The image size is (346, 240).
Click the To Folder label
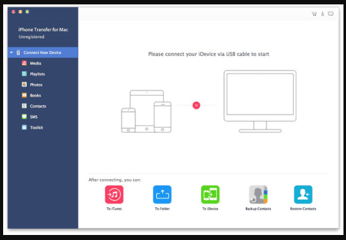[x=162, y=209]
